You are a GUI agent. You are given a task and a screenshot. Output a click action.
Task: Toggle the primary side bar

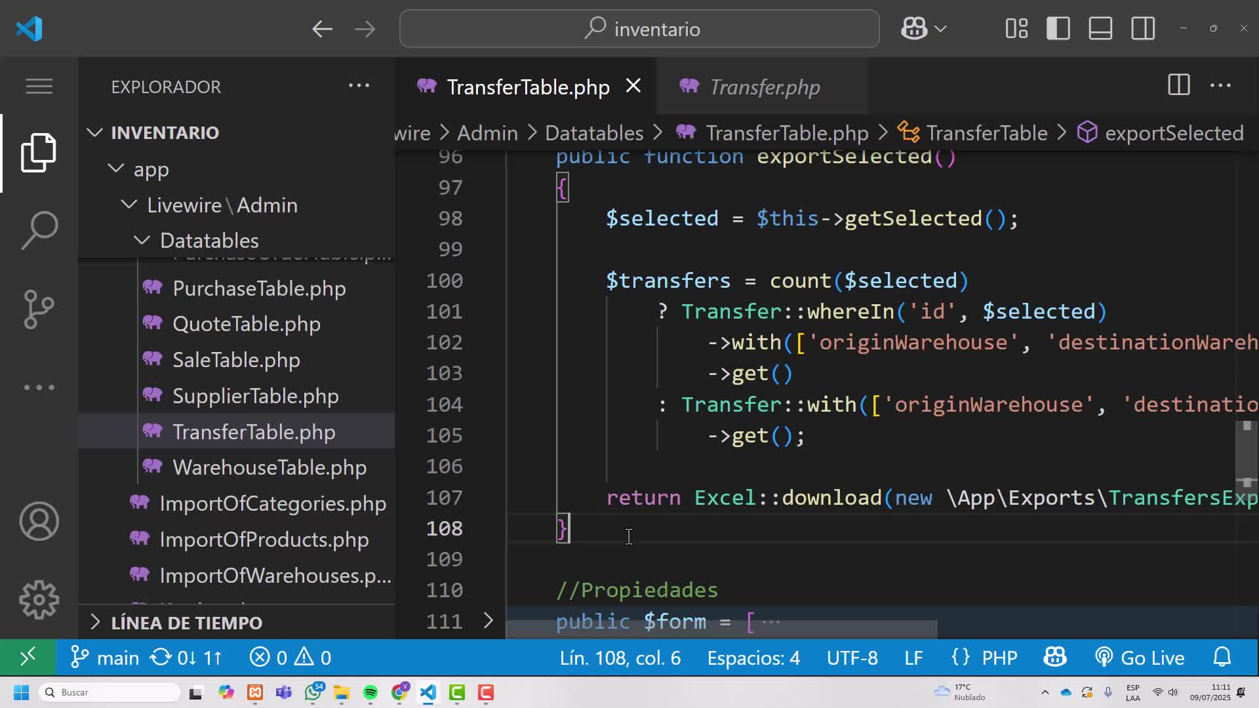(x=1058, y=29)
